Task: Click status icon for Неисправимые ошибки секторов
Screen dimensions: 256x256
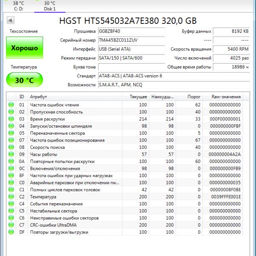Action: coord(11,218)
